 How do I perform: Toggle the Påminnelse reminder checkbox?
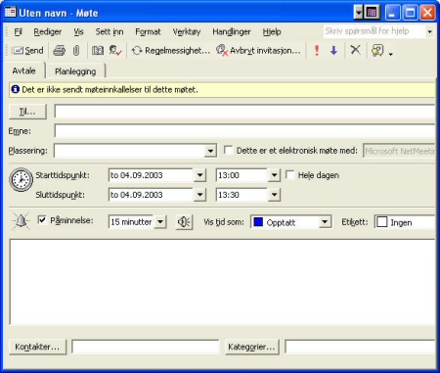(42, 219)
